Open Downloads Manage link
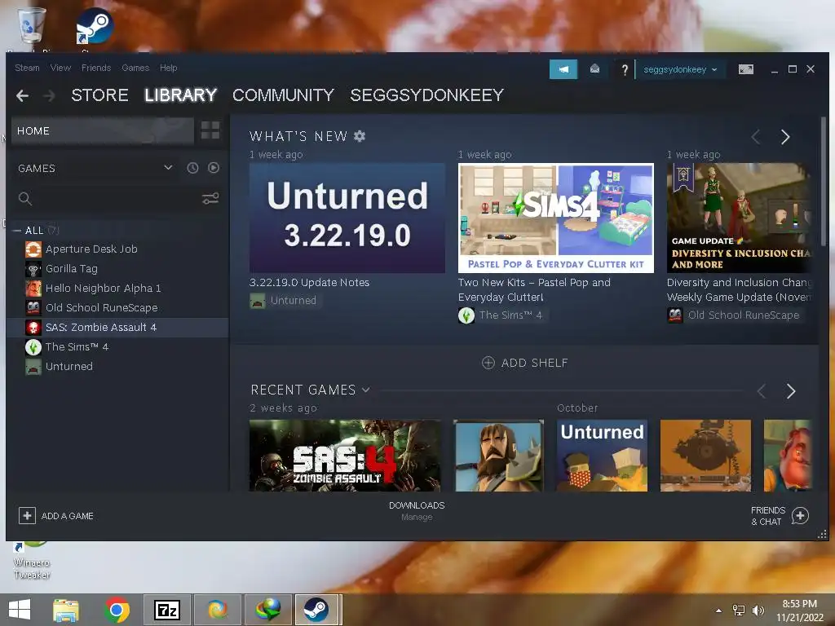Screen dimensions: 835x626 click(417, 517)
